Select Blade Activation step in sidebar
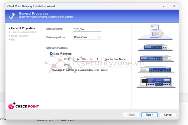The width and height of the screenshot is (188, 125). click(20, 36)
